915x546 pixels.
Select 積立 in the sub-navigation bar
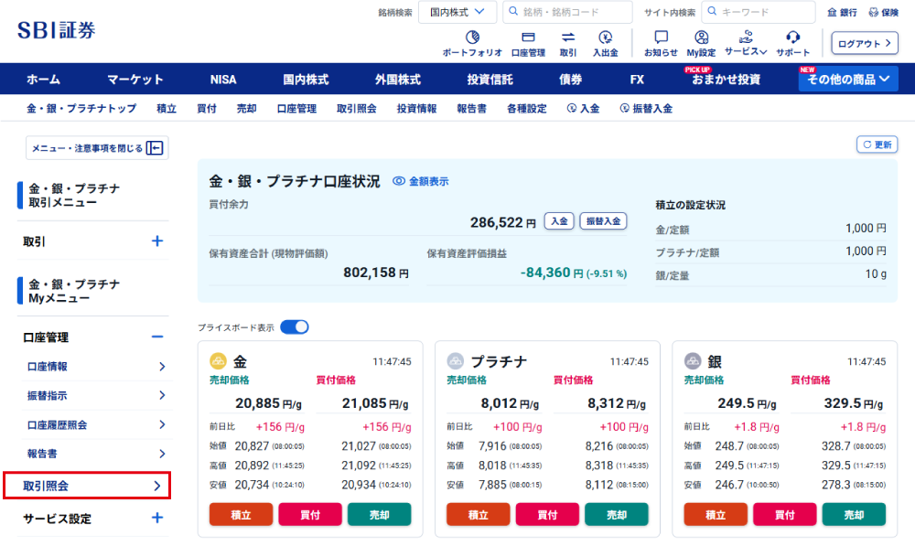[x=167, y=109]
